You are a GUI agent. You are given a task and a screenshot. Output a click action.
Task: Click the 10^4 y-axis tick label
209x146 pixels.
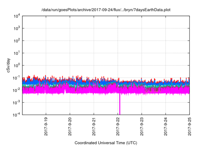coord(17,16)
